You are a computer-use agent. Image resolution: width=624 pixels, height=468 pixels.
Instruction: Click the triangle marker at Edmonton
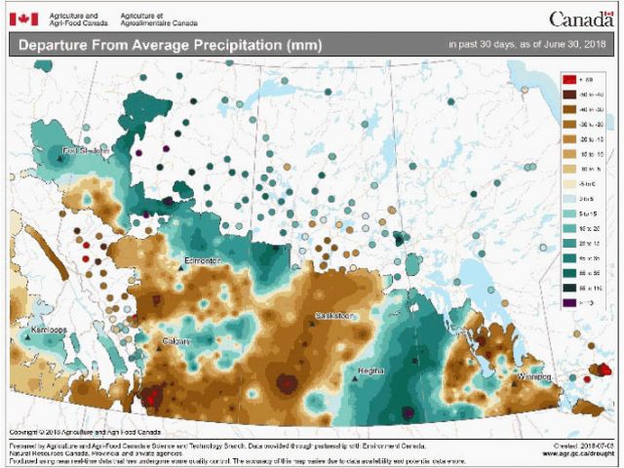tap(180, 269)
